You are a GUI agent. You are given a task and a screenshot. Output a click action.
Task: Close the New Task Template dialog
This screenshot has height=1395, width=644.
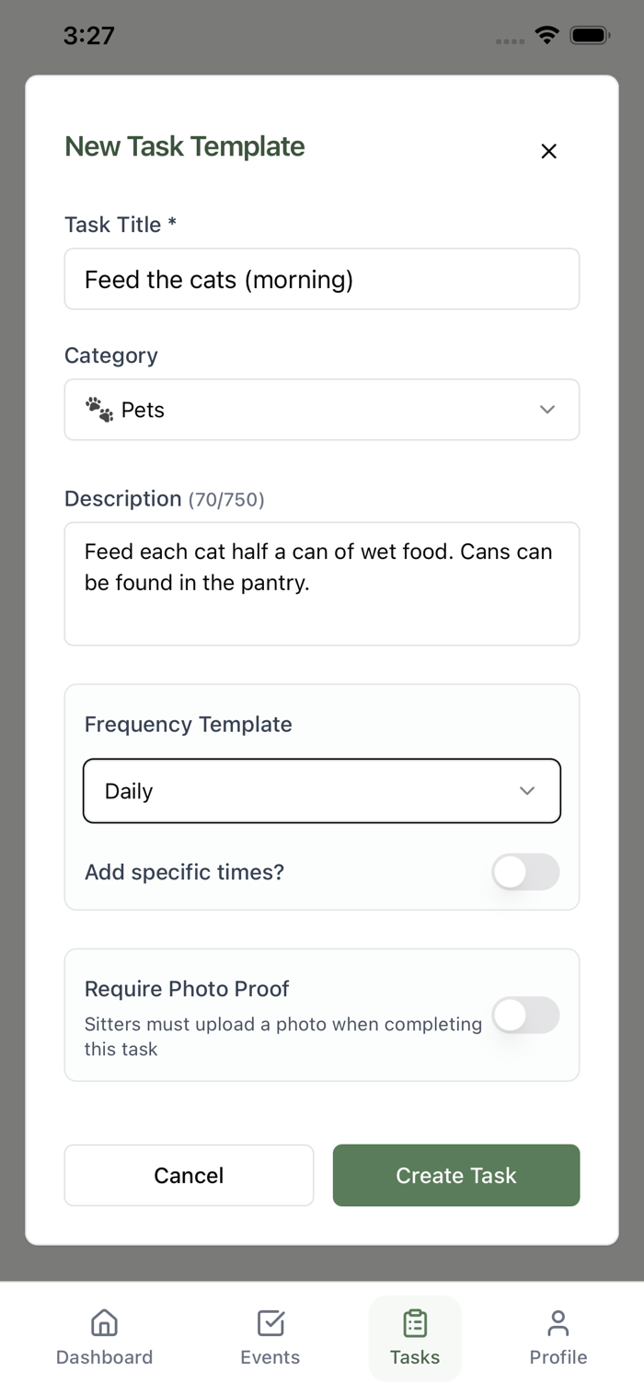pos(548,151)
